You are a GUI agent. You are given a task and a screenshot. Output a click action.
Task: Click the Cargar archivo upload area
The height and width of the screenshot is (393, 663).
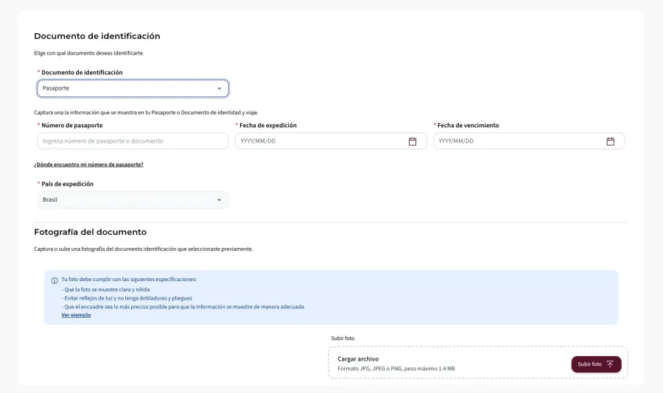pos(442,363)
